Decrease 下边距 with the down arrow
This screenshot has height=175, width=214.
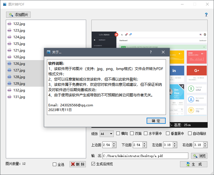144,146
